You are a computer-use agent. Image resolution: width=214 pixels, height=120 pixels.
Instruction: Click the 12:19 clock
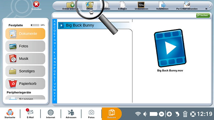pyautogui.click(x=204, y=114)
